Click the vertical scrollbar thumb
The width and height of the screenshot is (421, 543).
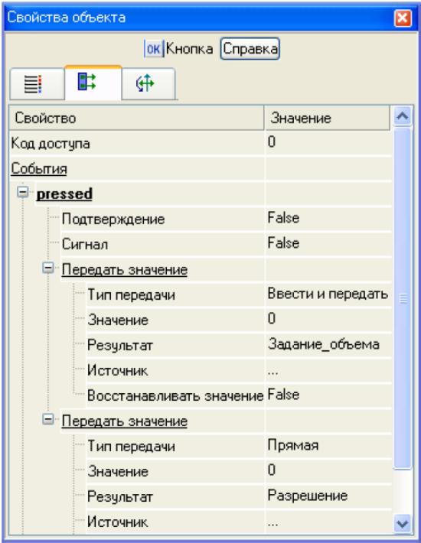[403, 298]
